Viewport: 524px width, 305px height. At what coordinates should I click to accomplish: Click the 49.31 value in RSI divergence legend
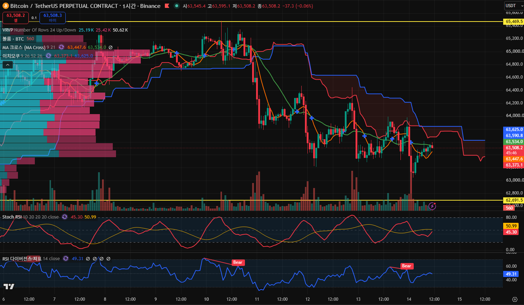78,259
